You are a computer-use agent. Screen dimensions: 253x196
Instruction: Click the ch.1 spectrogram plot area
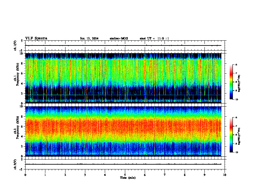(x=123, y=78)
